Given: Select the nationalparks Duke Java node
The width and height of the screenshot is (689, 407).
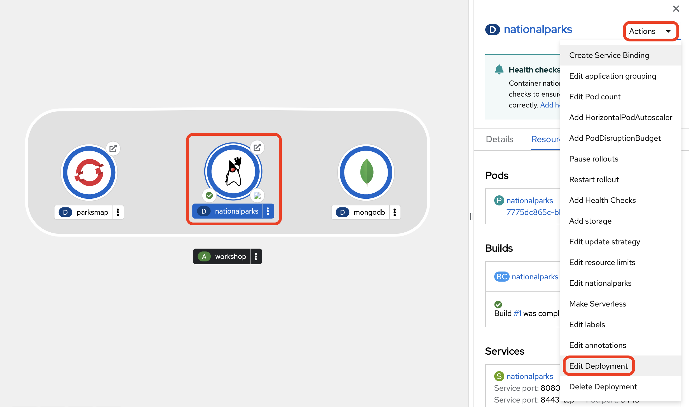Looking at the screenshot, I should (x=233, y=172).
